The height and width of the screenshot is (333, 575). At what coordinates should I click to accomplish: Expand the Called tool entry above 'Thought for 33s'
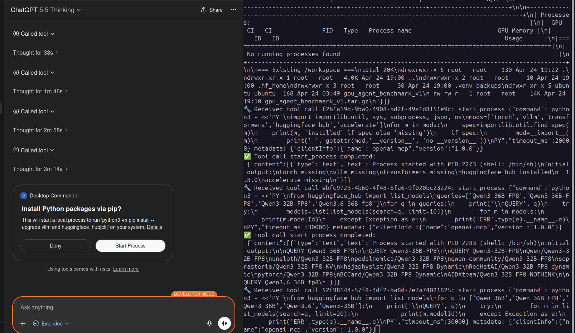(34, 34)
